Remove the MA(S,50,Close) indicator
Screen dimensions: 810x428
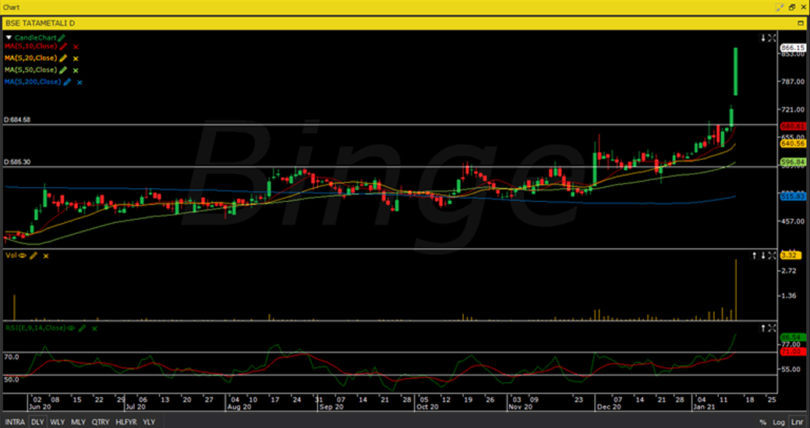pos(76,71)
